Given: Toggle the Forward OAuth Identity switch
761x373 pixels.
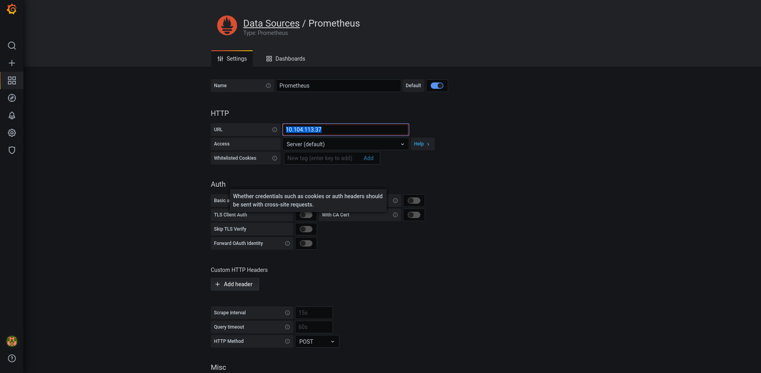Looking at the screenshot, I should pos(306,243).
